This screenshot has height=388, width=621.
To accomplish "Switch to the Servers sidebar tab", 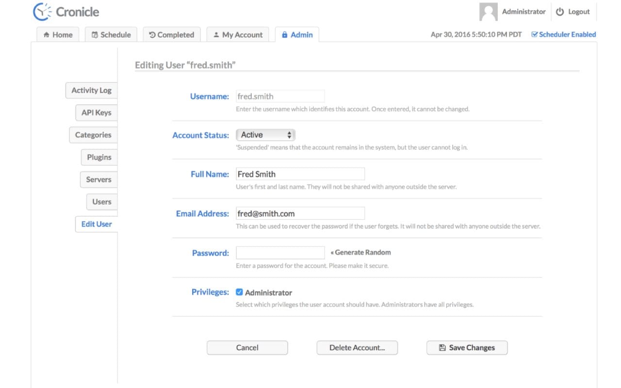I will point(98,179).
